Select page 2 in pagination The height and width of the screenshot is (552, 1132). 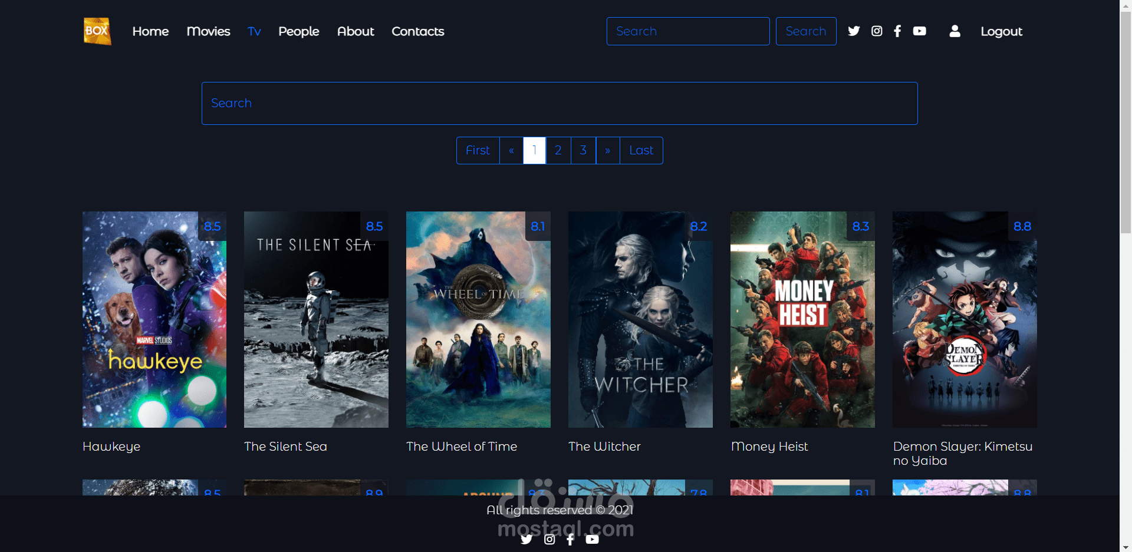coord(558,150)
